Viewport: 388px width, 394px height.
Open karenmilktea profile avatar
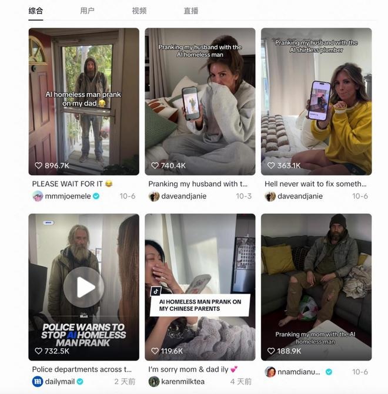click(154, 382)
